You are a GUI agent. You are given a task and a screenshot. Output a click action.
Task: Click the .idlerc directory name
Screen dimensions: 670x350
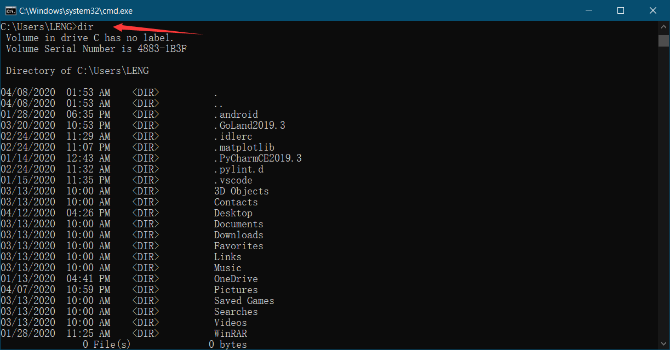tap(233, 136)
